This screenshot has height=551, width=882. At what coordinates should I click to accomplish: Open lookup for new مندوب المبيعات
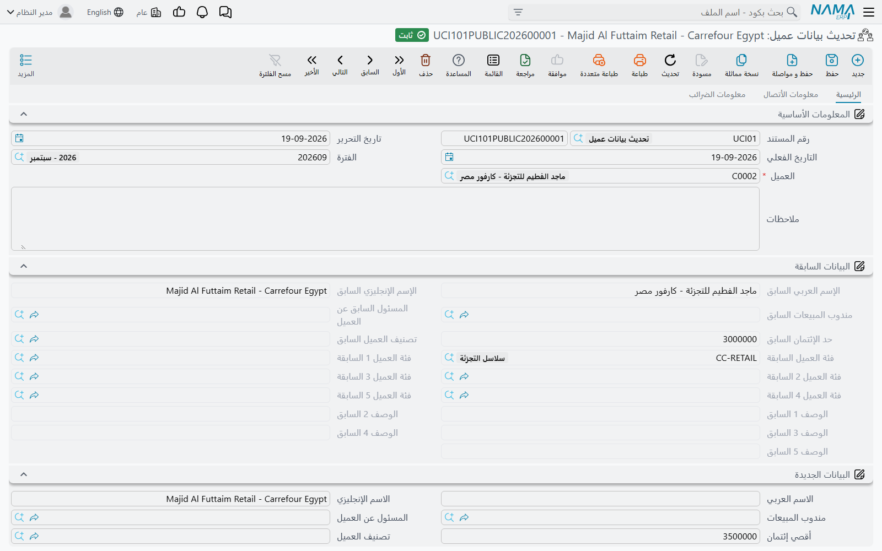pos(449,517)
